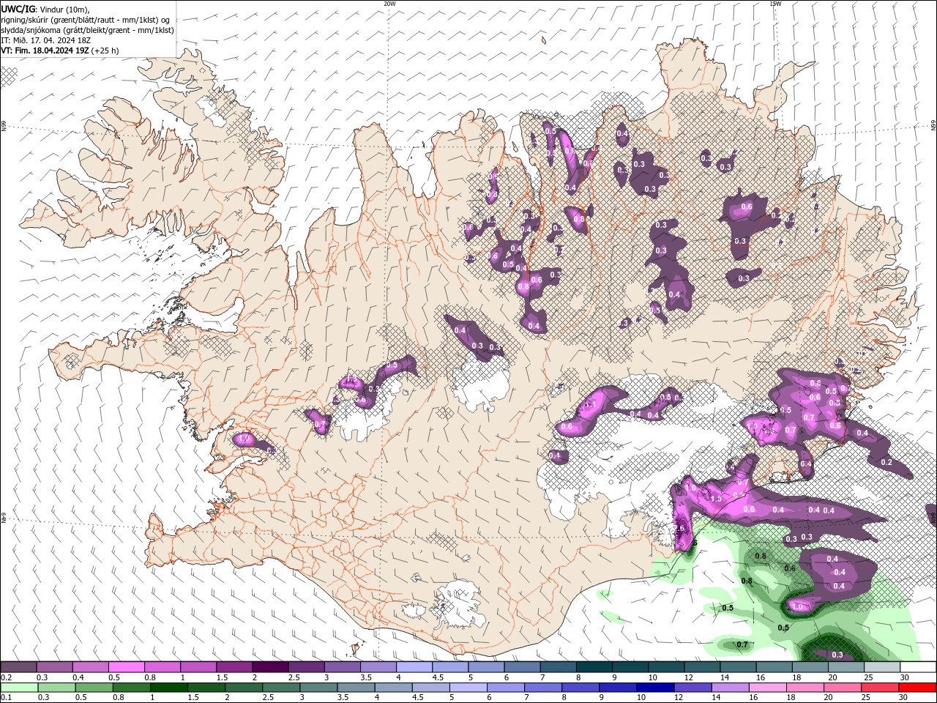Click the dark mauve 0.2 snow legend swatch
937x703 pixels.
18,667
